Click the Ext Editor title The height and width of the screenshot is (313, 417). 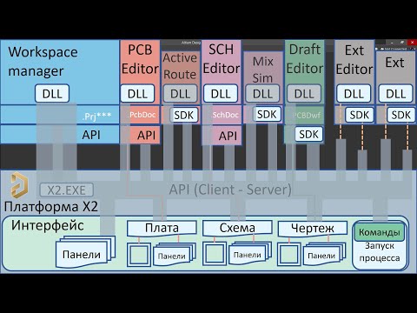click(x=354, y=60)
